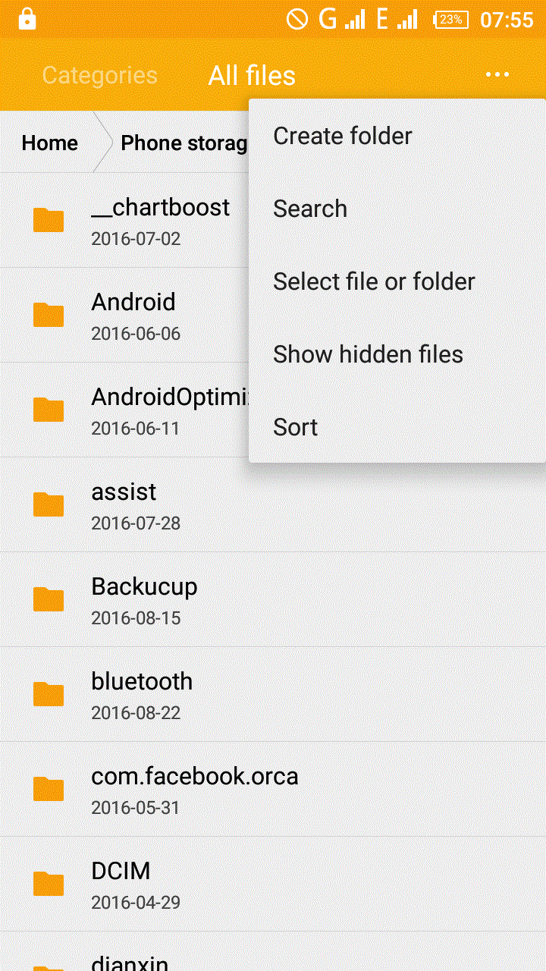Tap the bluetooth folder icon

point(49,694)
